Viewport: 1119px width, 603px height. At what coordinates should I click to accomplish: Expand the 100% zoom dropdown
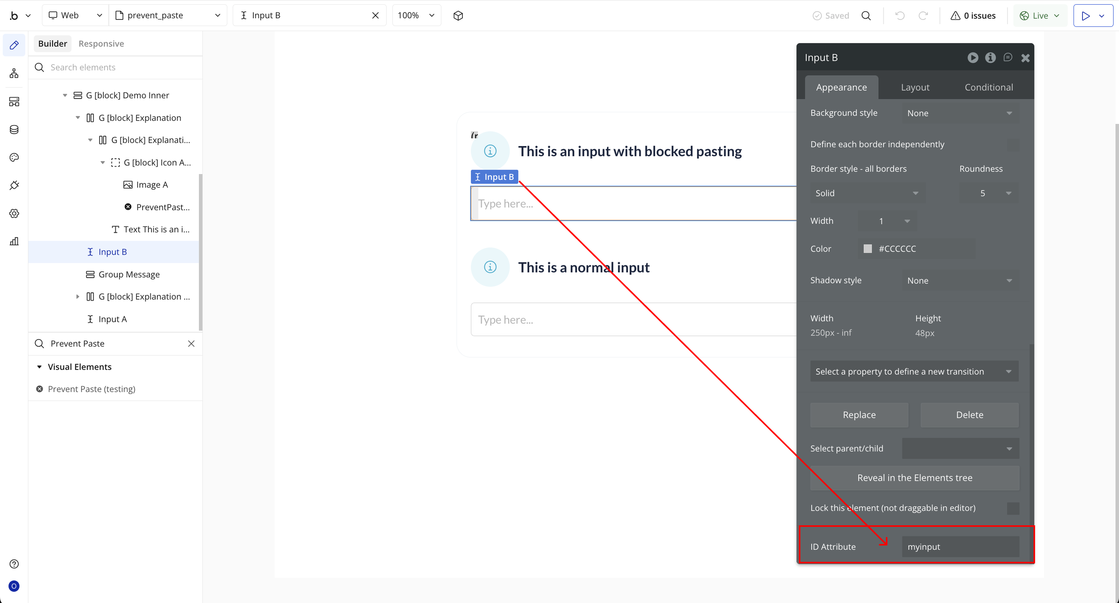(416, 16)
